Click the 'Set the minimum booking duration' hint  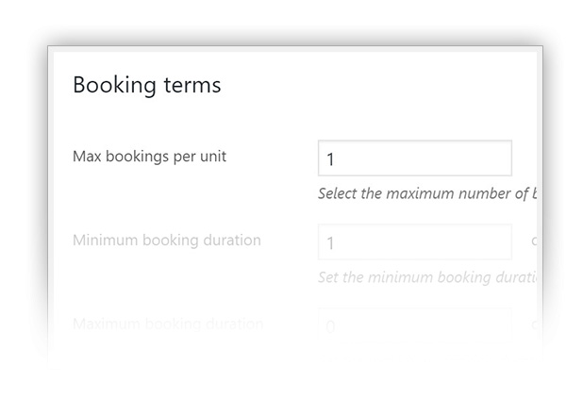(427, 277)
